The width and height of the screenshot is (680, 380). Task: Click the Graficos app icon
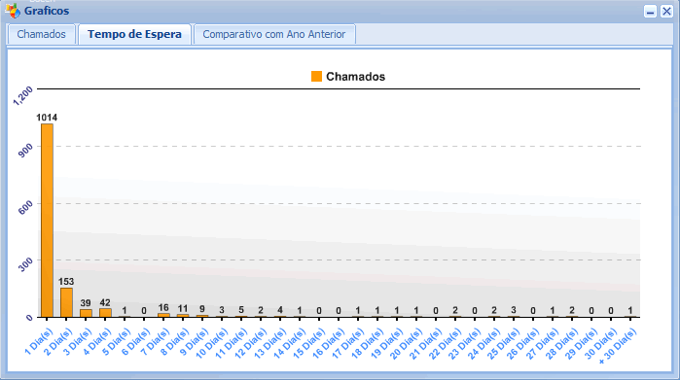[13, 11]
